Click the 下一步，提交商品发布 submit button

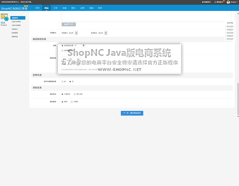[132, 113]
